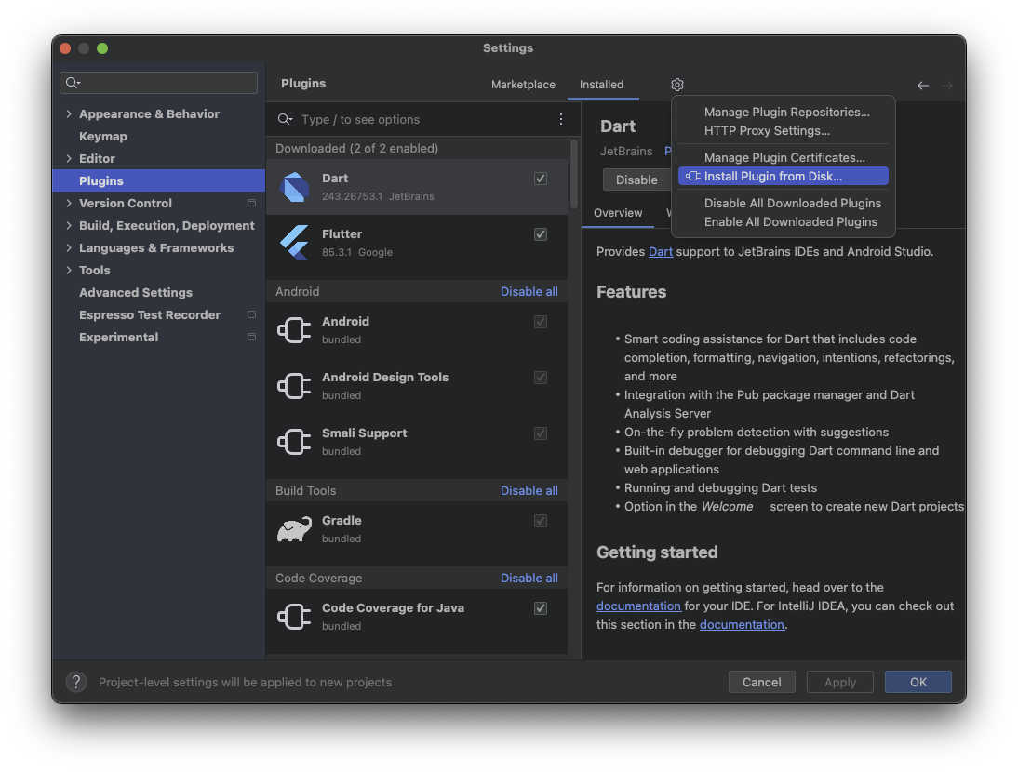This screenshot has height=772, width=1018.
Task: Expand the Tools chevron
Action: click(69, 270)
